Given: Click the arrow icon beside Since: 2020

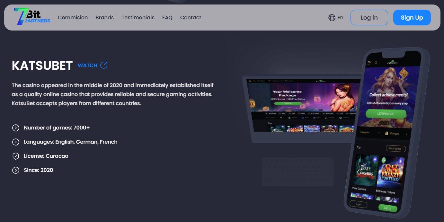Looking at the screenshot, I should (x=16, y=170).
